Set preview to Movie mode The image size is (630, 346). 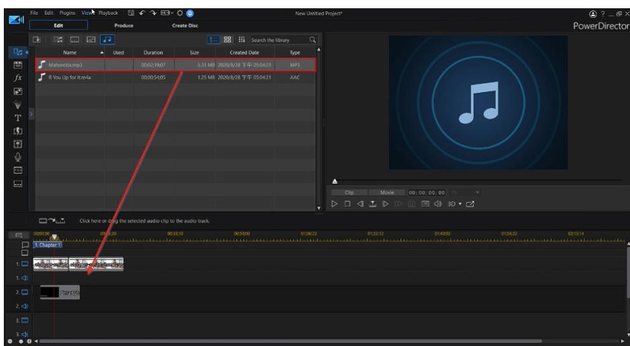pos(387,193)
